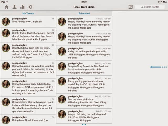
Task: Click the @prettychitchat mention
Action: click(x=20, y=48)
